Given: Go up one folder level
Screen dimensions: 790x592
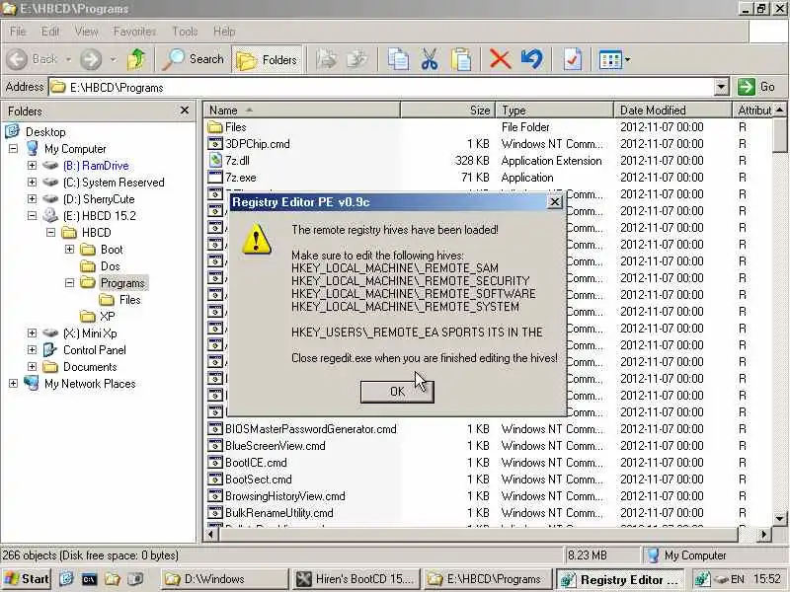Looking at the screenshot, I should coord(136,59).
